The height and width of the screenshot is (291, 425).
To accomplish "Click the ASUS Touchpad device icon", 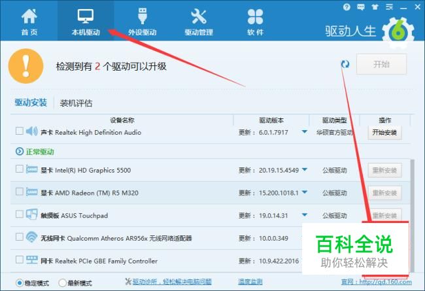I will 31,214.
